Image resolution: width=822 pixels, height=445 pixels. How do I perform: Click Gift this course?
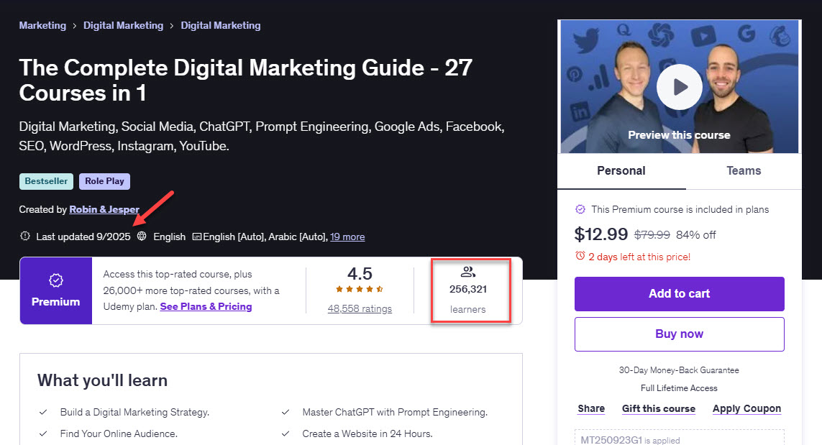(659, 408)
